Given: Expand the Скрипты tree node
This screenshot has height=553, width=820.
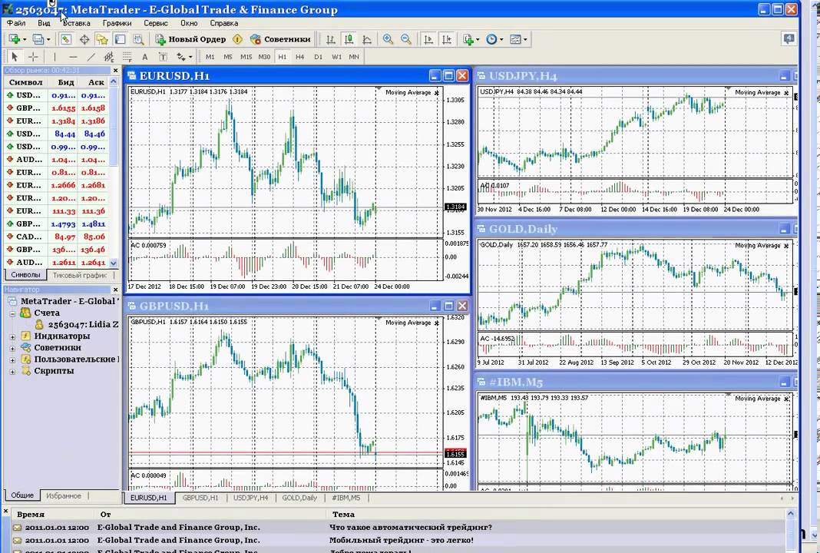Looking at the screenshot, I should pyautogui.click(x=12, y=372).
